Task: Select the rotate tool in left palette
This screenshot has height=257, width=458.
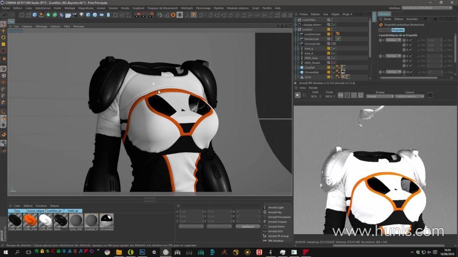Action: [x=3, y=37]
